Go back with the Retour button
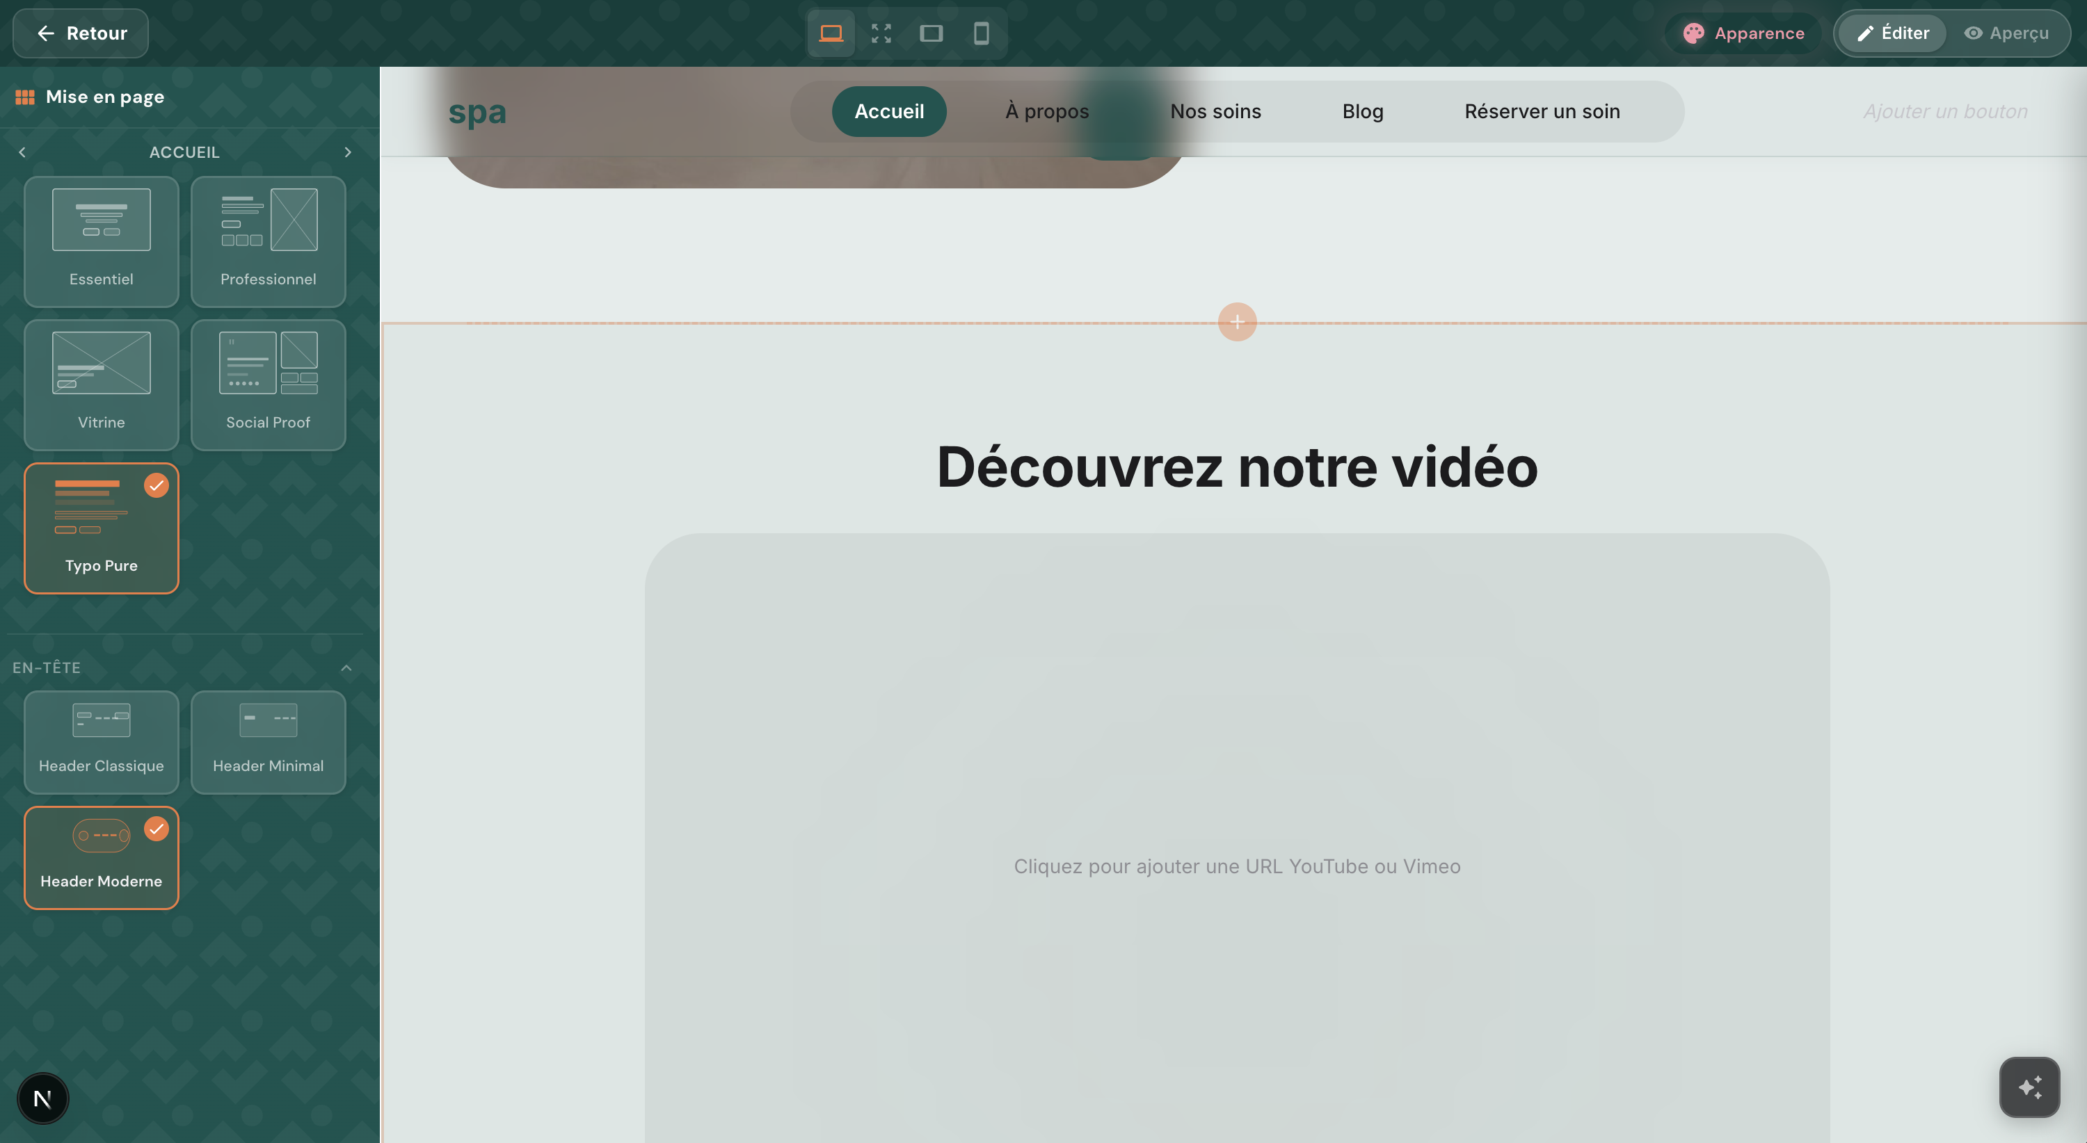The height and width of the screenshot is (1143, 2087). click(x=80, y=33)
